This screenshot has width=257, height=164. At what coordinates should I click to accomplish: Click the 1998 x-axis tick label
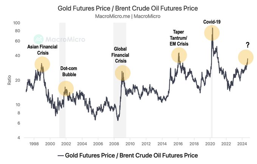34,144
